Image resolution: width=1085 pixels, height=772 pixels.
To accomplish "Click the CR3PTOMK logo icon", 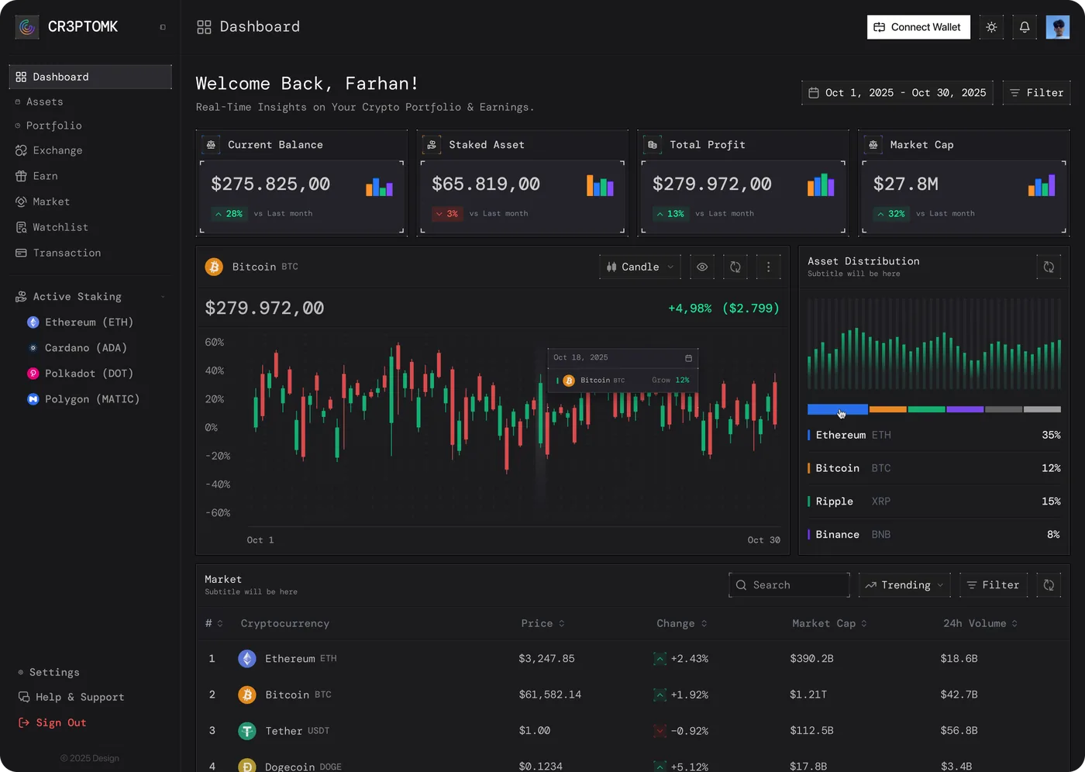I will (x=27, y=27).
